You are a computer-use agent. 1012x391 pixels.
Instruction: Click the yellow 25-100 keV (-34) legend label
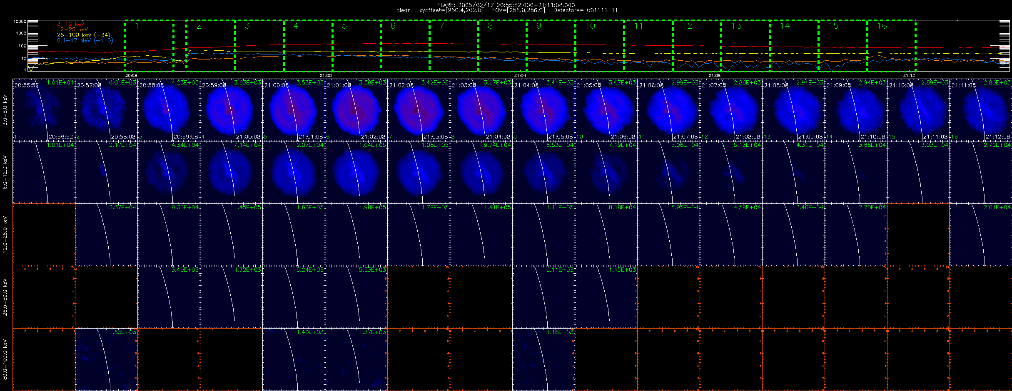coord(84,35)
